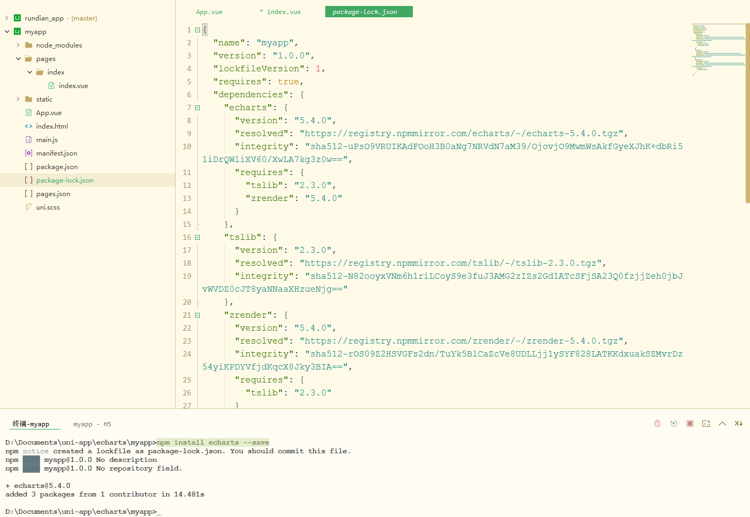
Task: Expand the rundian_app project tree
Action: [6, 18]
